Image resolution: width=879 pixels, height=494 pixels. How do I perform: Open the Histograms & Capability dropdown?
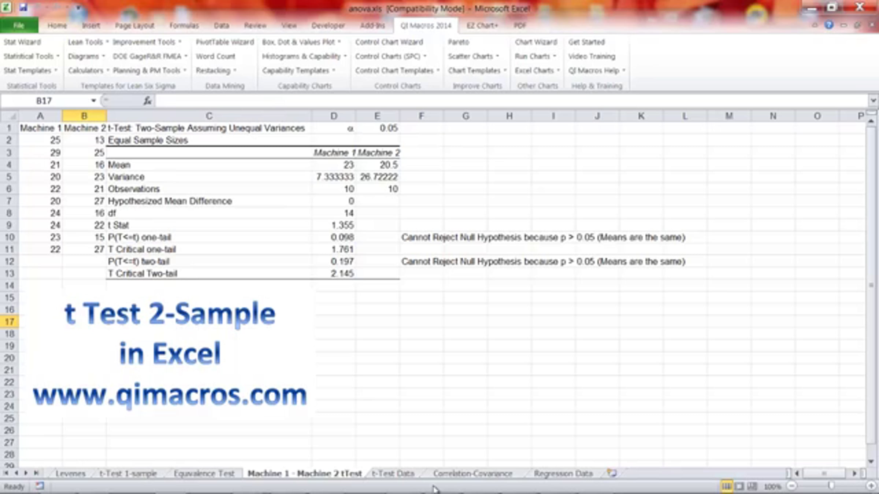pyautogui.click(x=304, y=56)
